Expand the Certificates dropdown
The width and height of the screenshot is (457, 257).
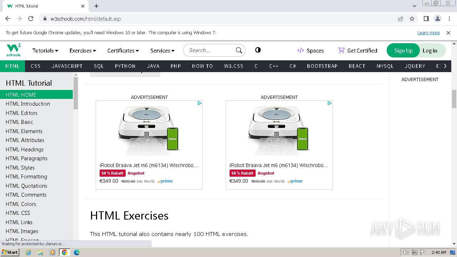click(x=123, y=51)
